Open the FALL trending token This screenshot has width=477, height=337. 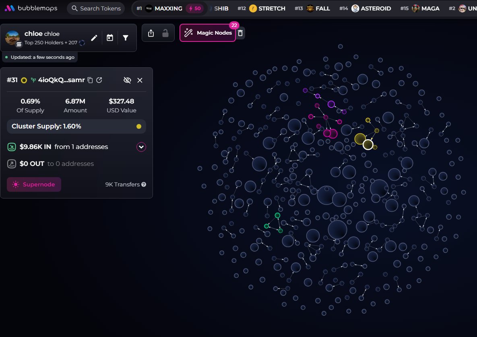[318, 8]
